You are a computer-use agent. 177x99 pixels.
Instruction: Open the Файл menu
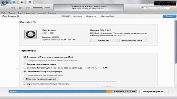[4, 13]
